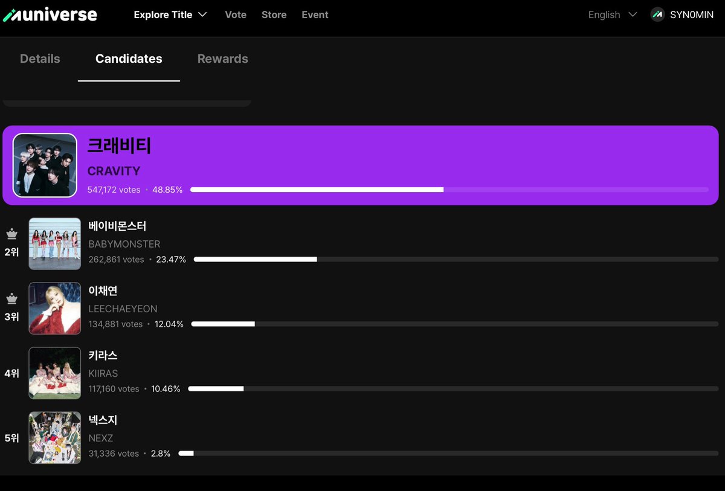Image resolution: width=725 pixels, height=491 pixels.
Task: Click the 크래비티 candidate title
Action: (x=119, y=146)
